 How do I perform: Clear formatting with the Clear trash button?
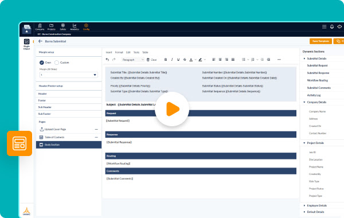pyautogui.click(x=151, y=60)
